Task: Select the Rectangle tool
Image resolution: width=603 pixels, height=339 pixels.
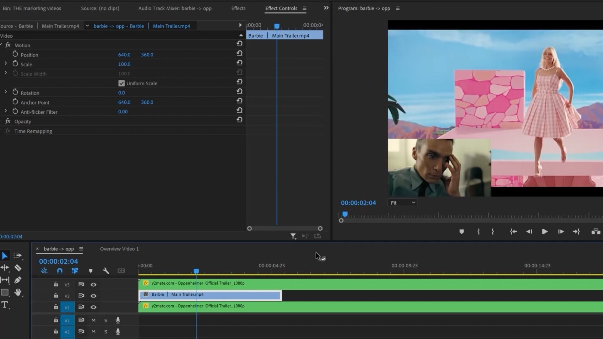Action: [5, 293]
